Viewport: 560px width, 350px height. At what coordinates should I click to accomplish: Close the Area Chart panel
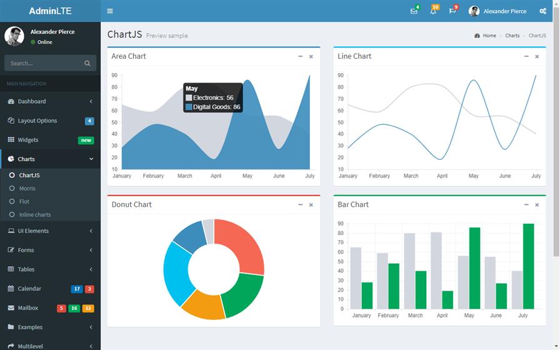point(311,56)
